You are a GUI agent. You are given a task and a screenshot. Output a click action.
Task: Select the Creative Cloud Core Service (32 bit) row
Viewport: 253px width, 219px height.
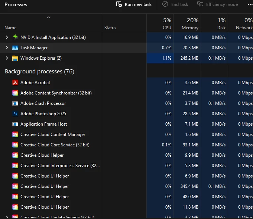(126, 145)
